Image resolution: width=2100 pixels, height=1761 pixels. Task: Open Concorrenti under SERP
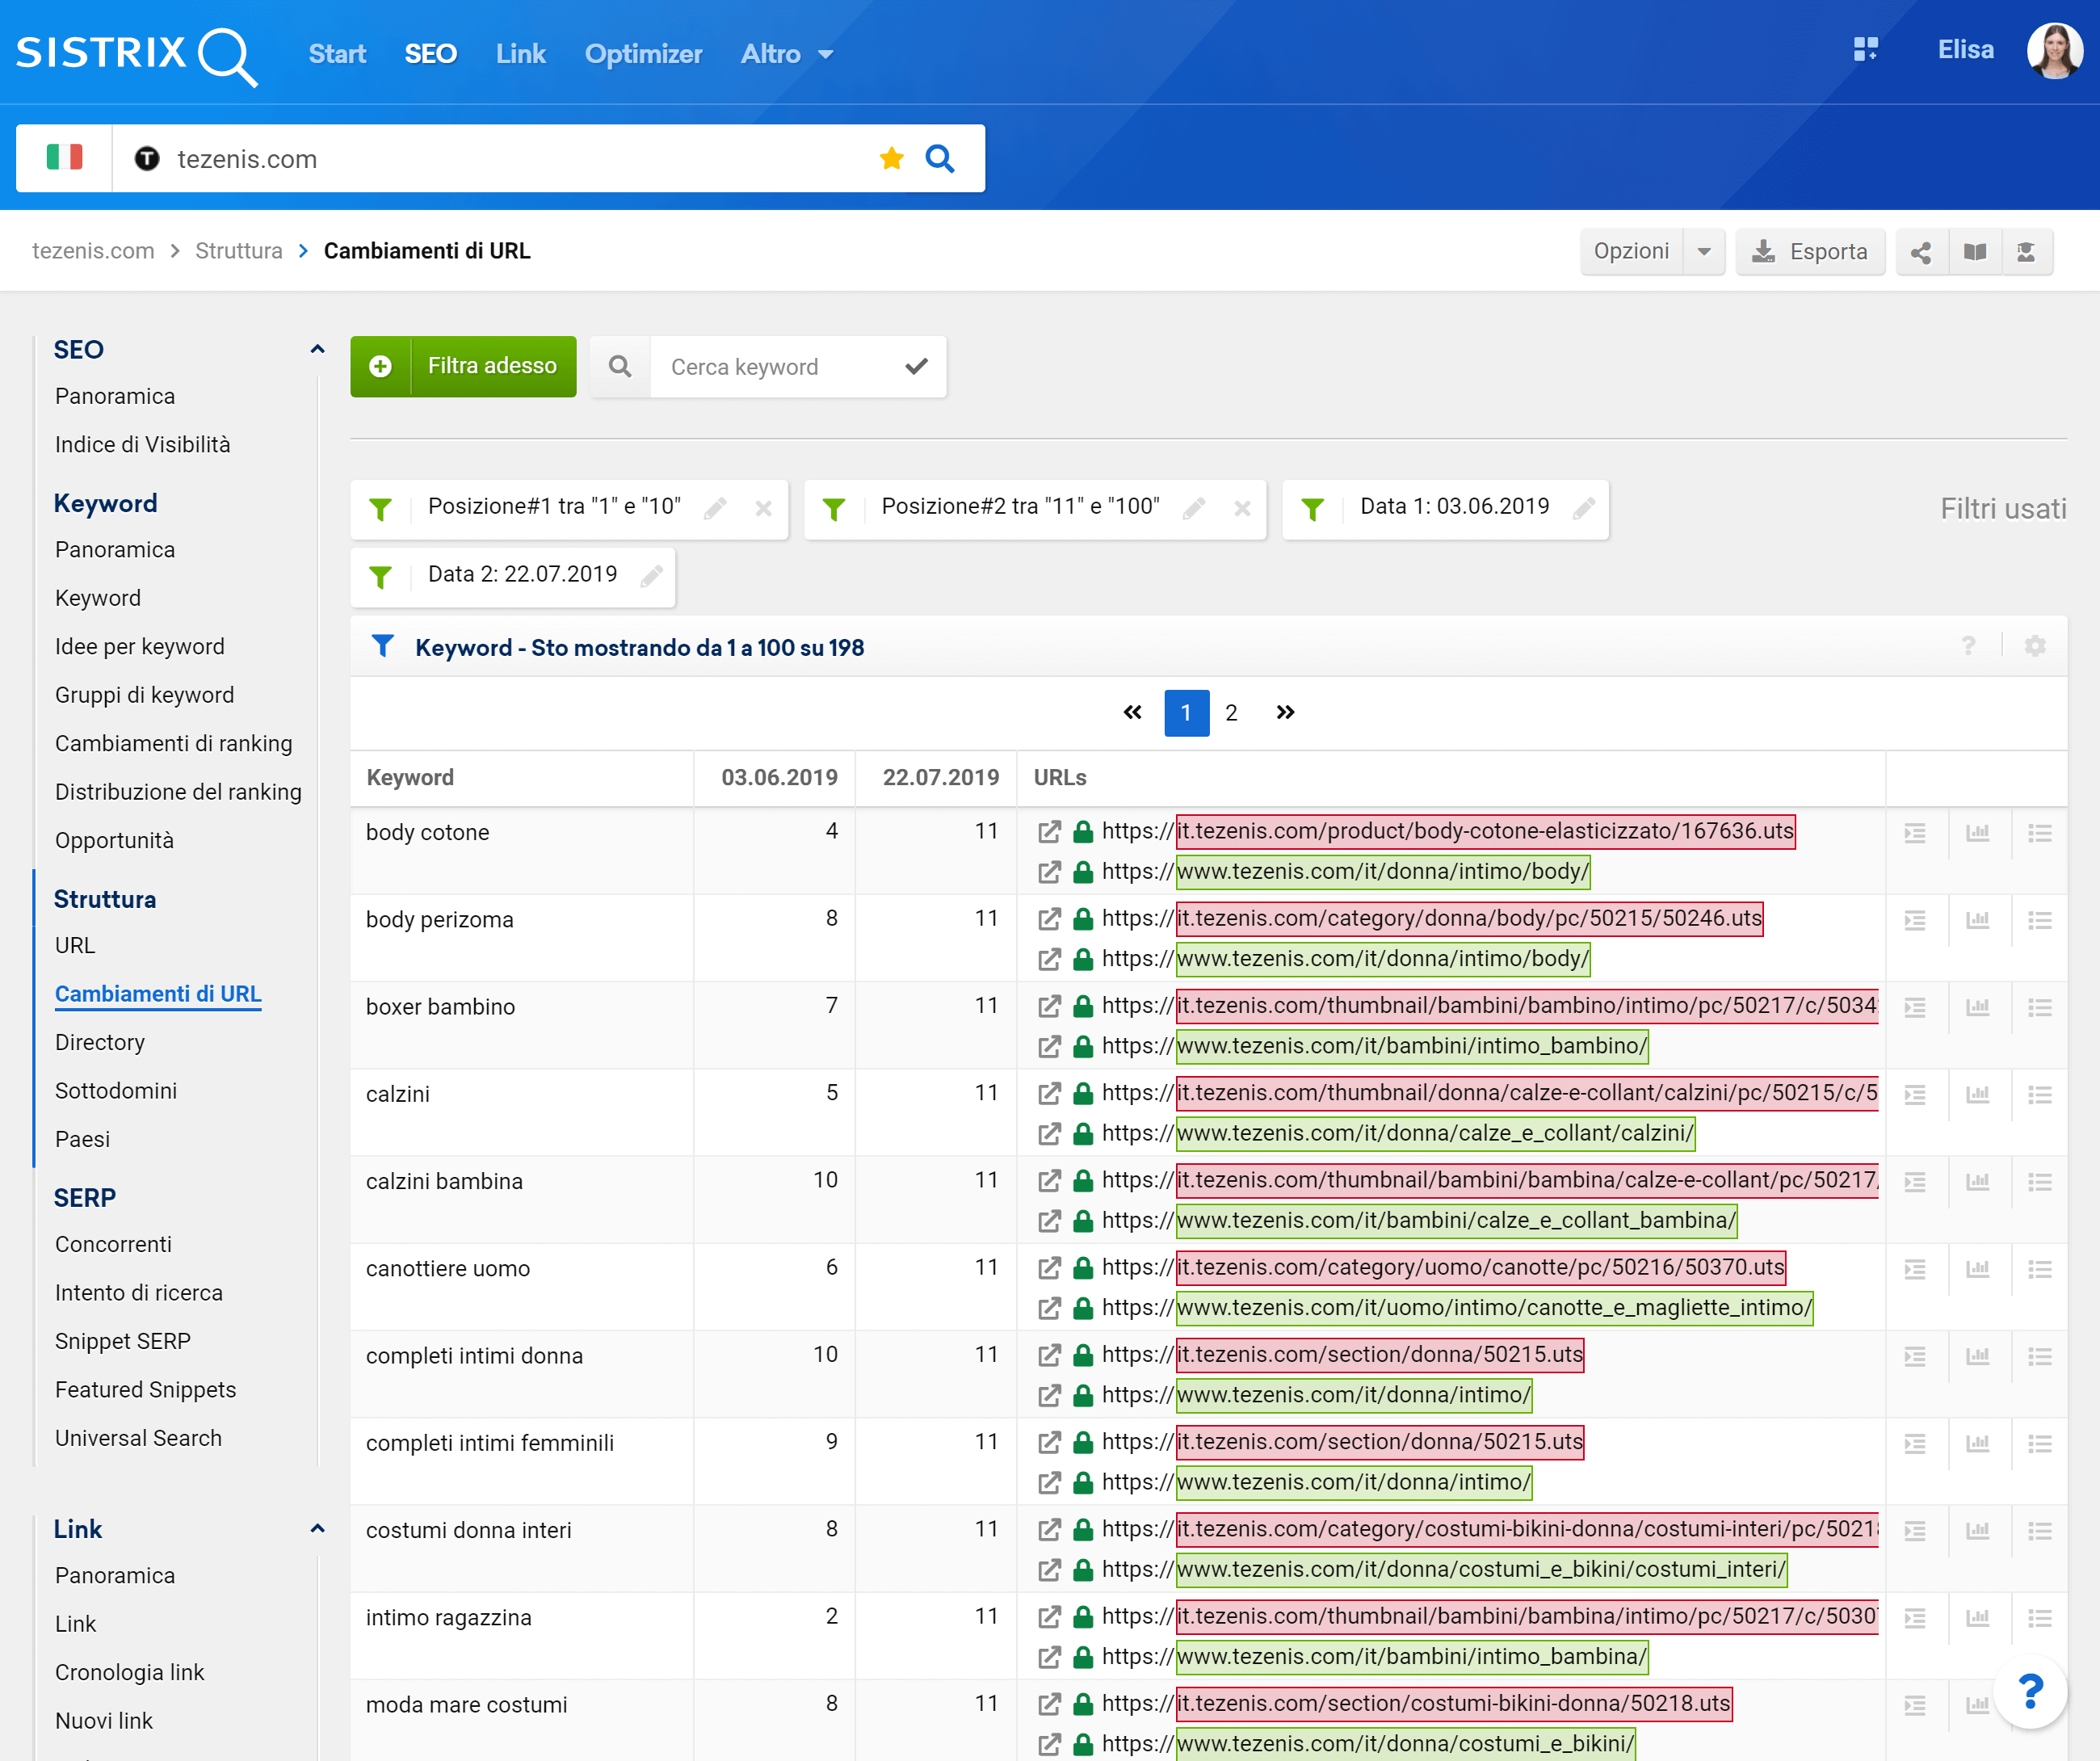[x=114, y=1245]
